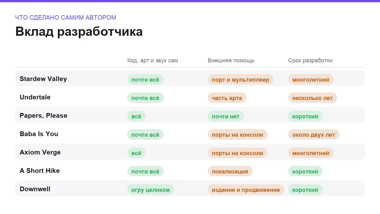Click the row name 'A Short Hike'
380x214 pixels.
tap(40, 171)
